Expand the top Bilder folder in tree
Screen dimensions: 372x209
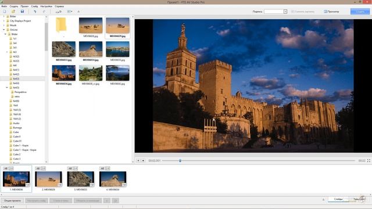[3, 16]
